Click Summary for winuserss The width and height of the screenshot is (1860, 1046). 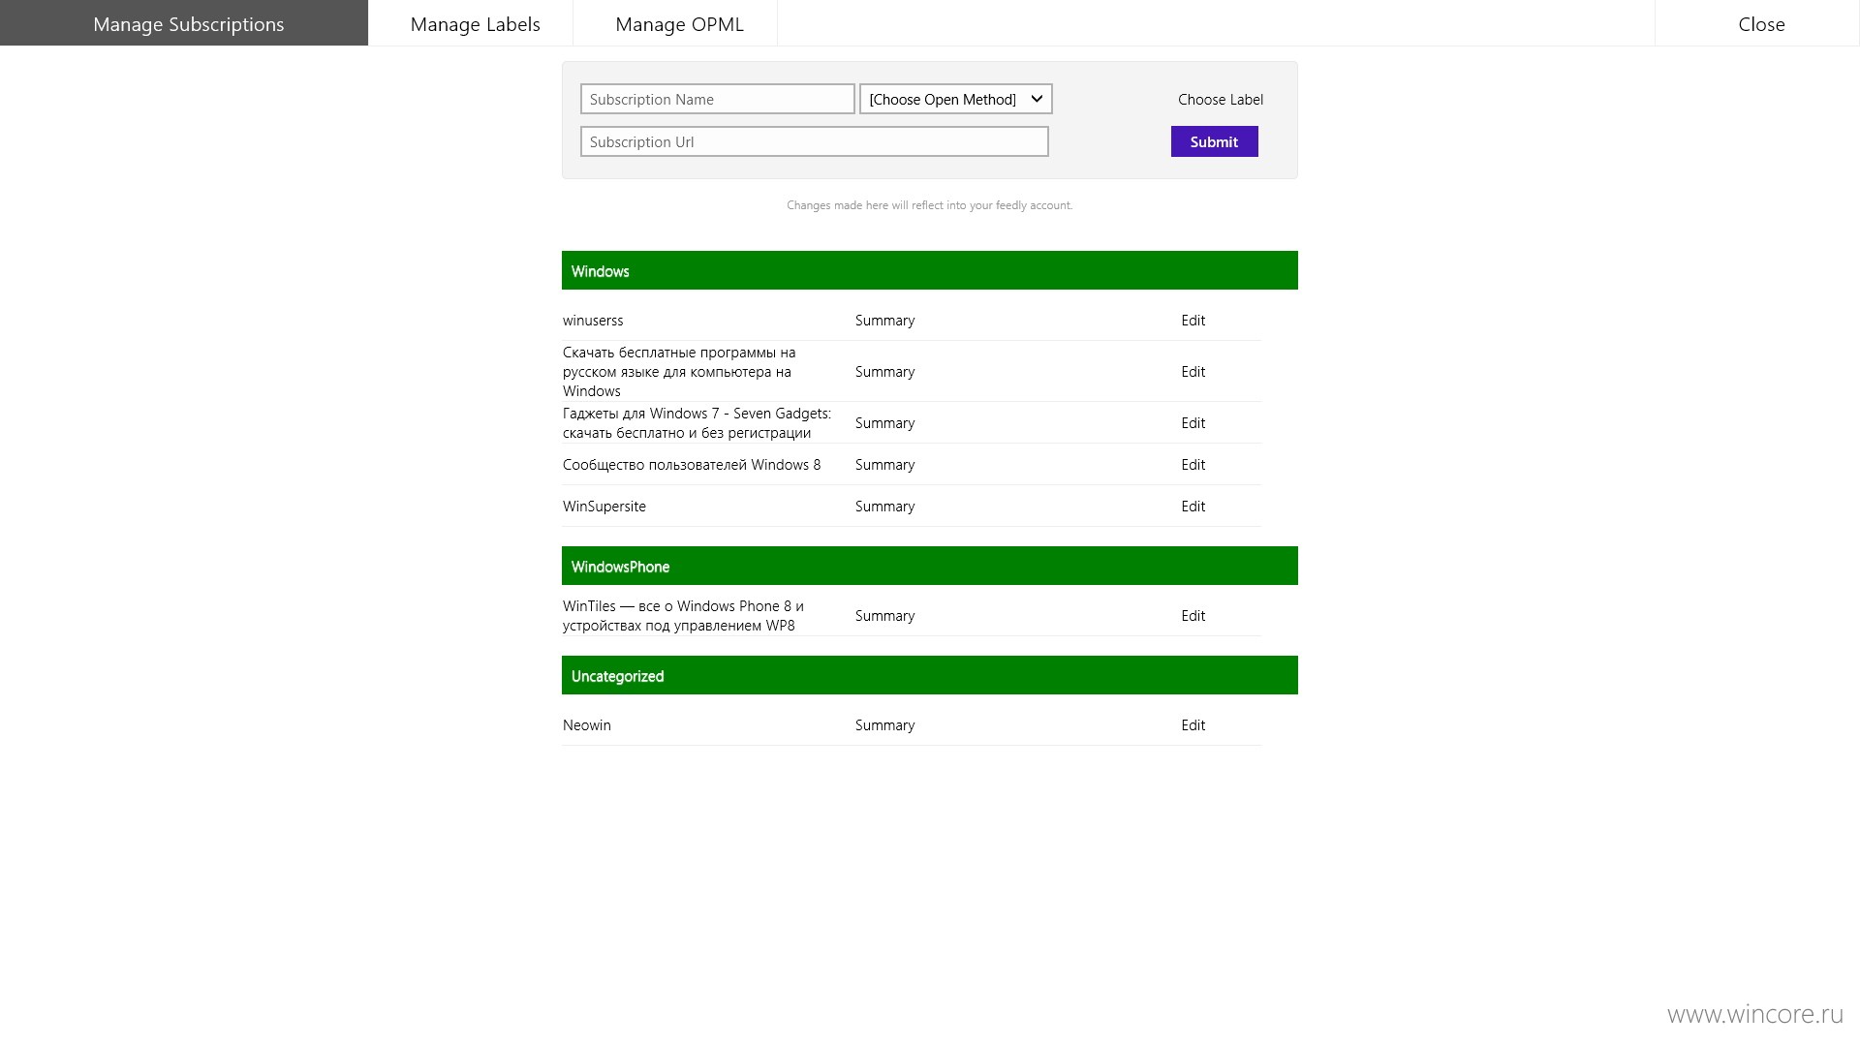pos(884,321)
